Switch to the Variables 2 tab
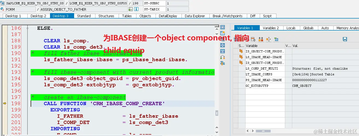 coord(271,28)
